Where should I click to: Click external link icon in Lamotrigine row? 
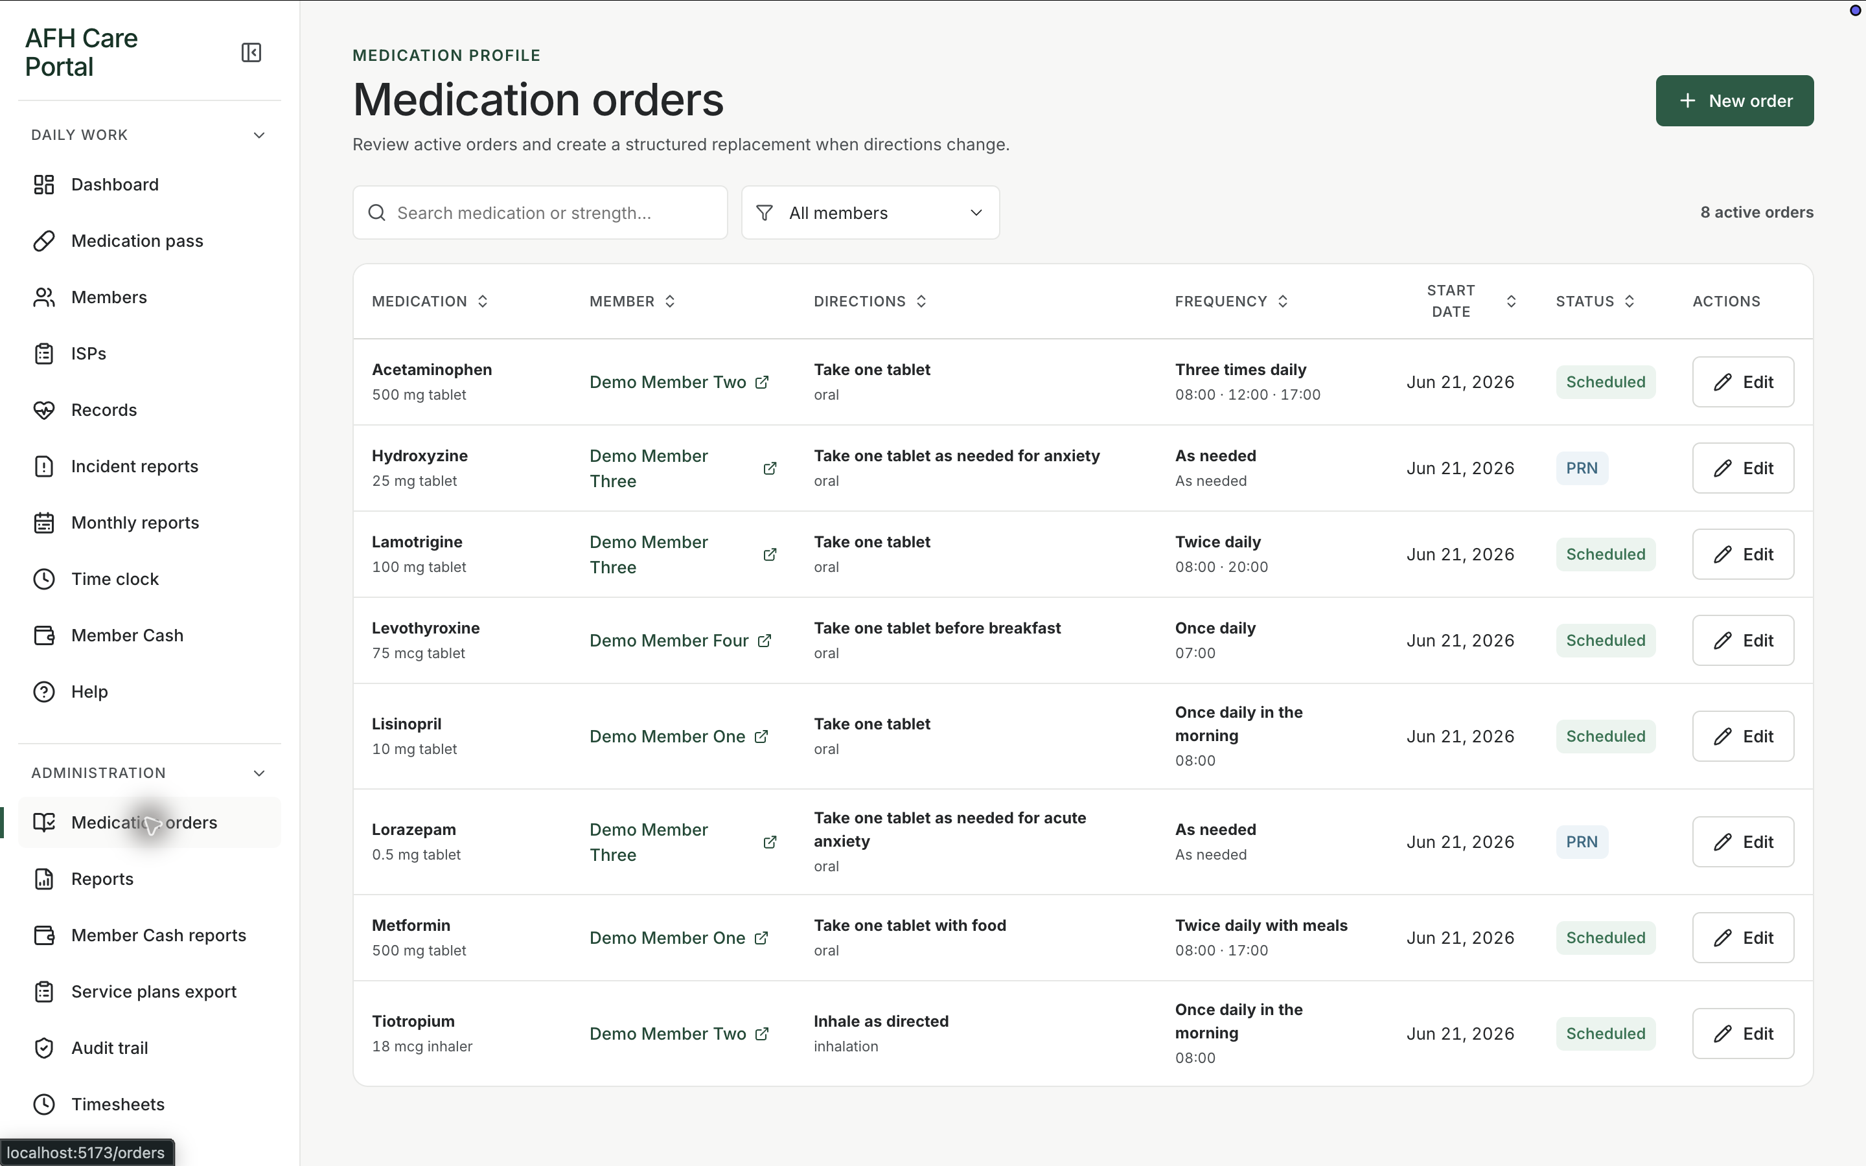[x=770, y=554]
